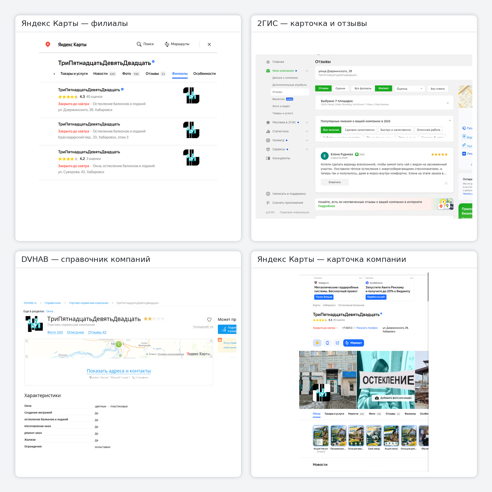Click the heart favorite icon on DVHAB
This screenshot has height=492, width=492.
pos(209,319)
